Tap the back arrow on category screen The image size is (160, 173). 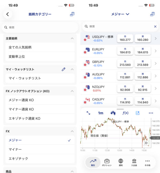pos(7,14)
